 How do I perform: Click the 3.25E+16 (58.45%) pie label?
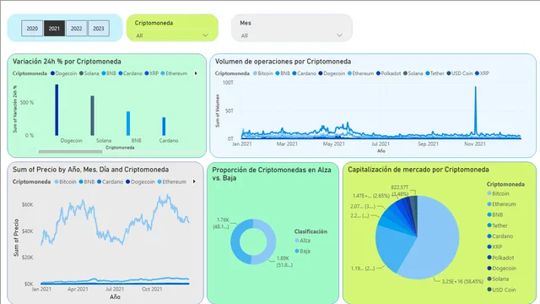pos(462,281)
